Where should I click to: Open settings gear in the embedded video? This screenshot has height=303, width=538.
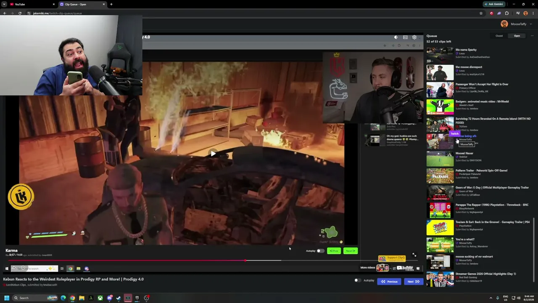(414, 37)
